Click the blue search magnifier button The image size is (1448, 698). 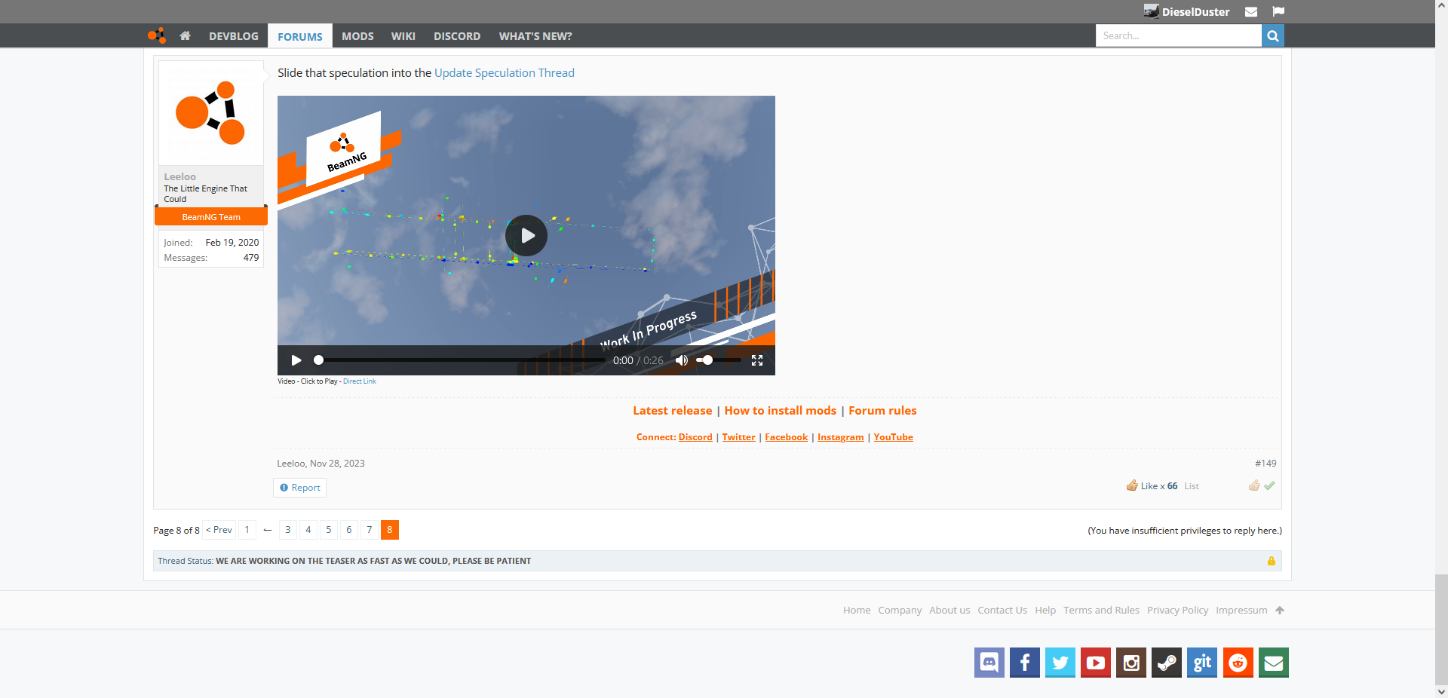[x=1273, y=35]
